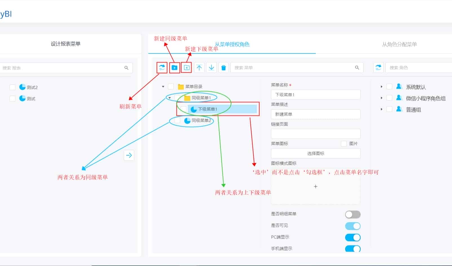The height and width of the screenshot is (266, 452).
Task: Collapse the 菜单目录 tree node
Action: coord(163,87)
